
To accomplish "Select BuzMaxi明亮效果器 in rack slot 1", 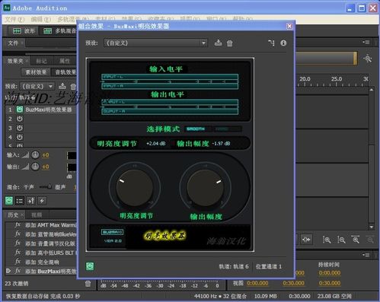I will click(x=49, y=110).
